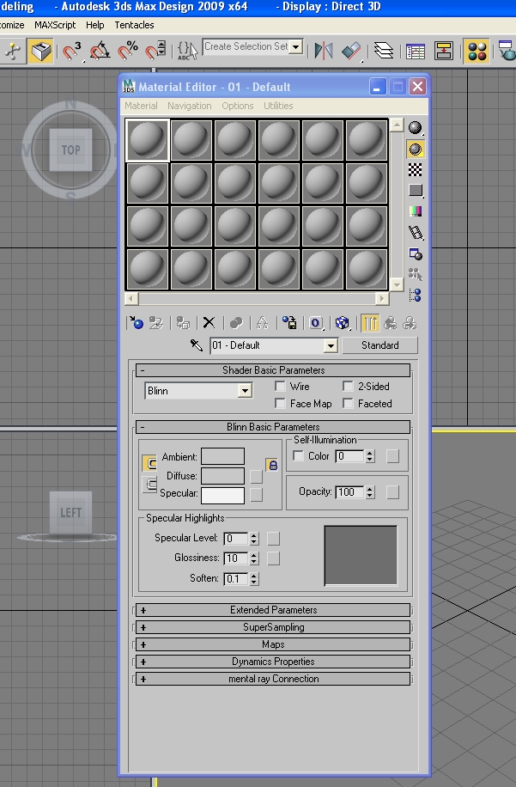Collapse Blinn Basic Parameters rollout

click(273, 427)
